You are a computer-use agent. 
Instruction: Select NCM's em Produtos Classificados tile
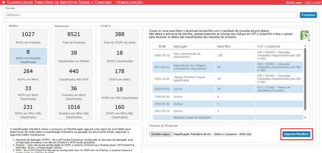tap(28, 56)
